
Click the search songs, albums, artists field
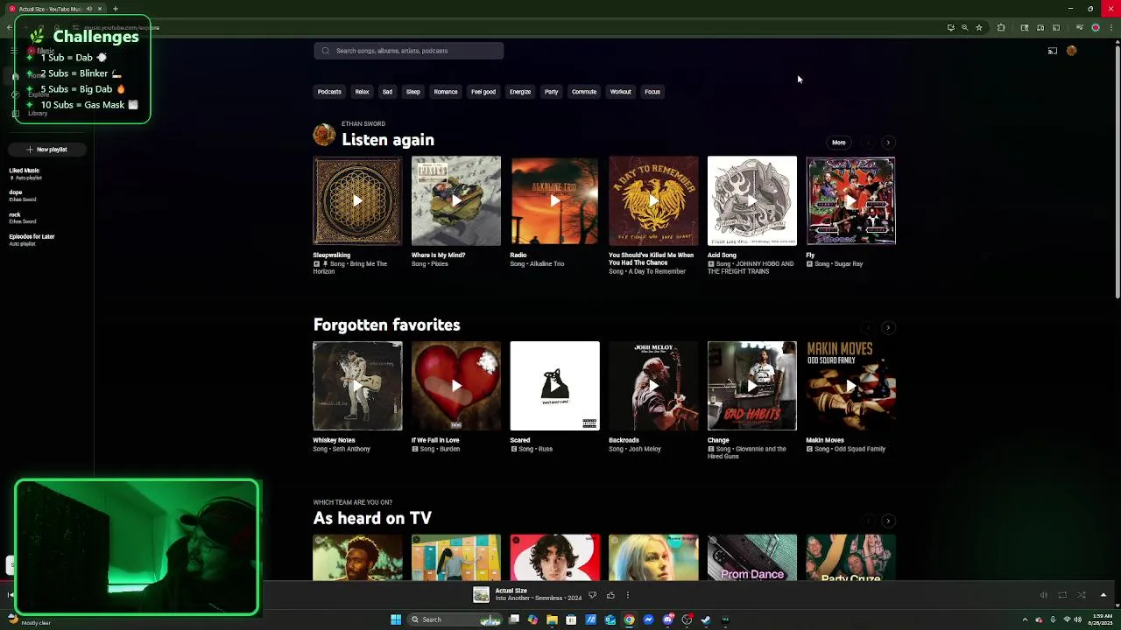[409, 51]
